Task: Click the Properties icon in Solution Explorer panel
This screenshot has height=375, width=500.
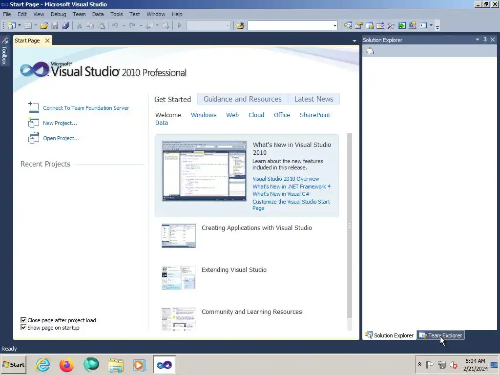Action: pyautogui.click(x=370, y=51)
